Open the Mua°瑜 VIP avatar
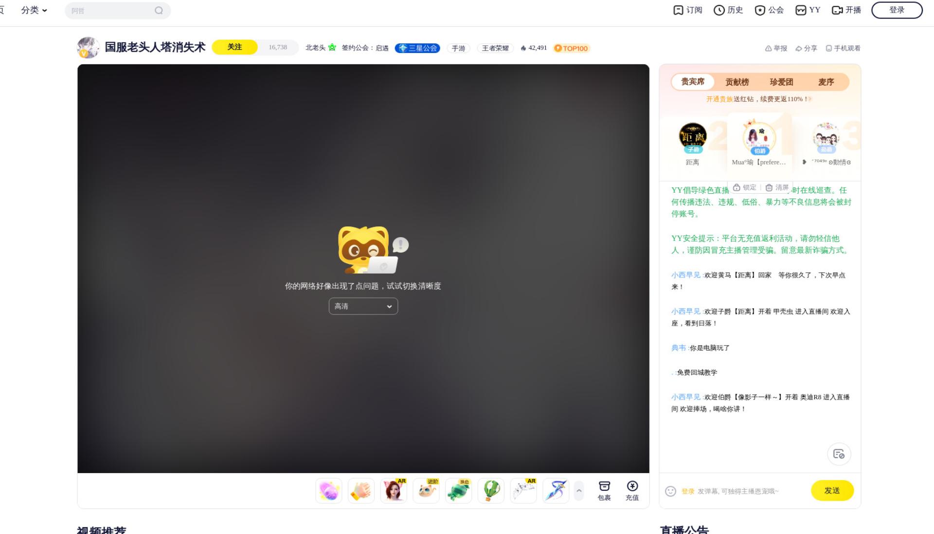934x534 pixels. pos(759,137)
